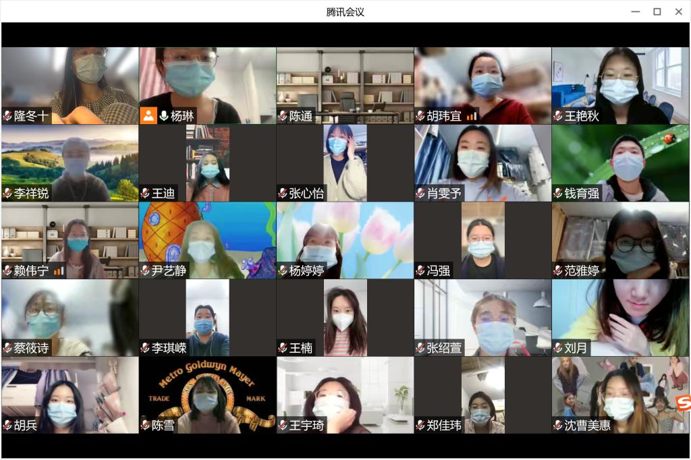Click the muted microphone icon for 隆冬十
The height and width of the screenshot is (460, 691).
[7, 116]
